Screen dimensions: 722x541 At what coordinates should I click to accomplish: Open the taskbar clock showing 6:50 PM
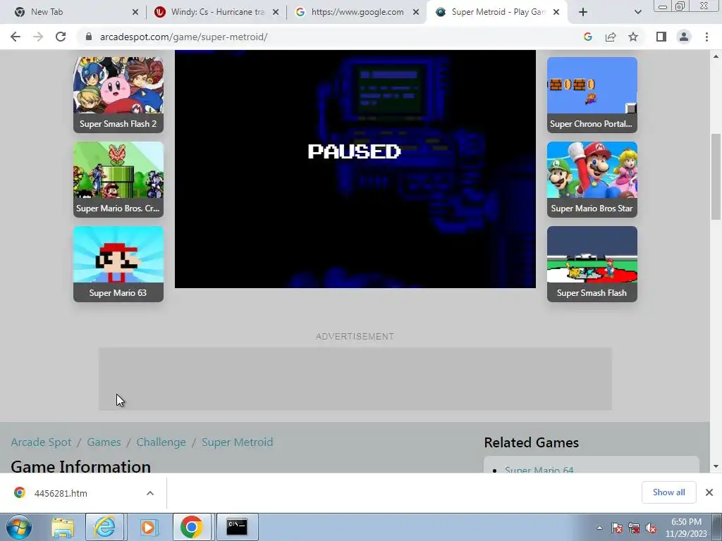coord(686,528)
